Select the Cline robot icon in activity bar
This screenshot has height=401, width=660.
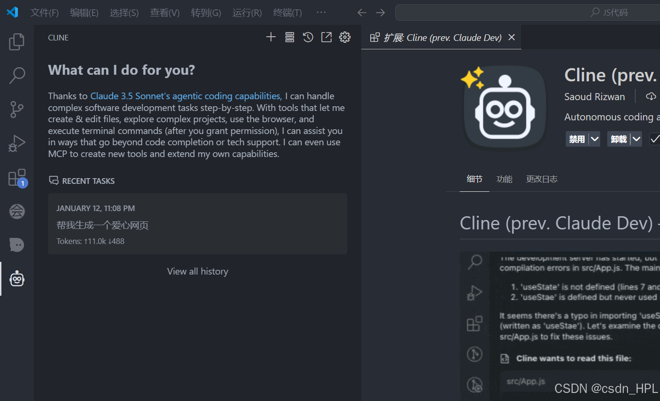(x=17, y=279)
